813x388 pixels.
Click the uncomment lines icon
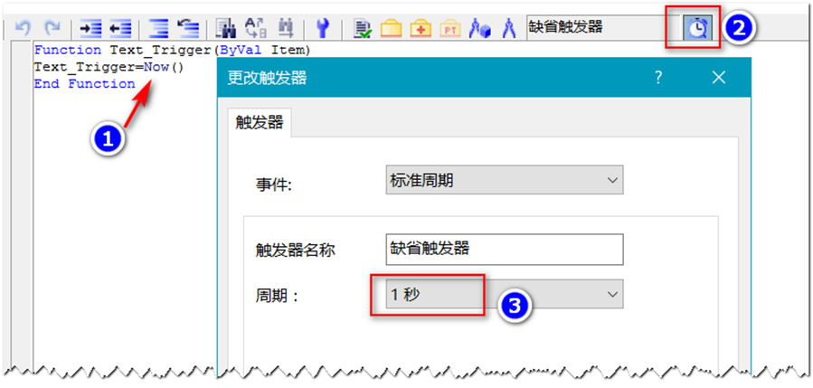click(x=189, y=28)
